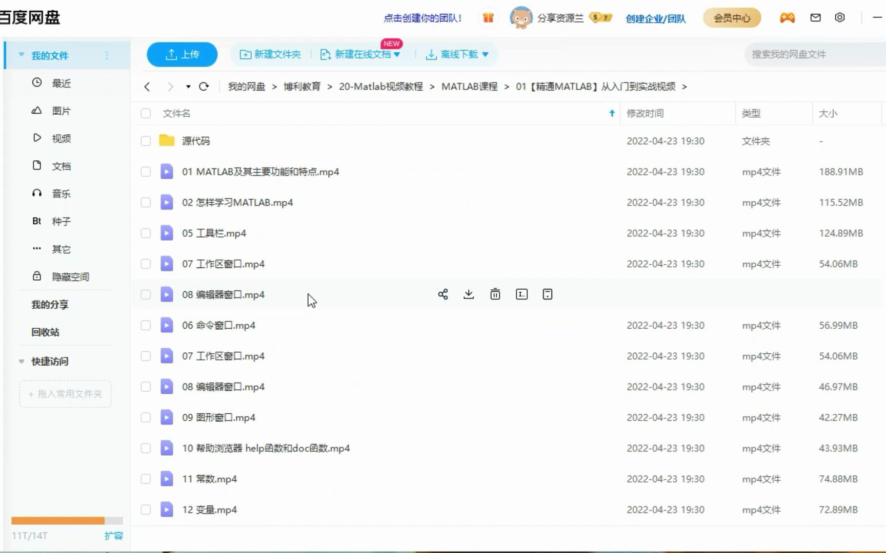This screenshot has height=553, width=886.
Task: Check the box for 09 图形窗口.mp4
Action: (146, 417)
